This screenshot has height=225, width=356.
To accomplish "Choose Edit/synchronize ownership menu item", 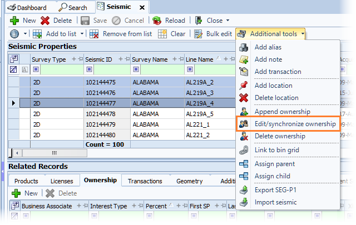I will point(288,124).
